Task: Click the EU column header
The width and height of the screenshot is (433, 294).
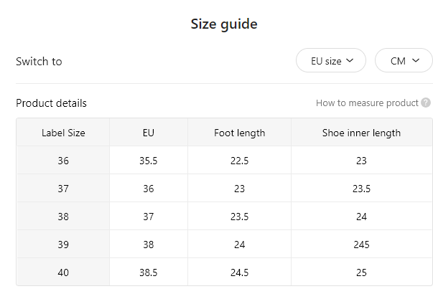Action: pos(149,133)
